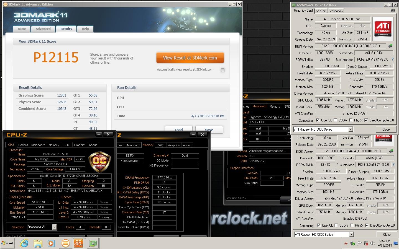399x249 pixels.
Task: Toggle automatically view results at 3DMark.com checkbox
Action: (222, 70)
